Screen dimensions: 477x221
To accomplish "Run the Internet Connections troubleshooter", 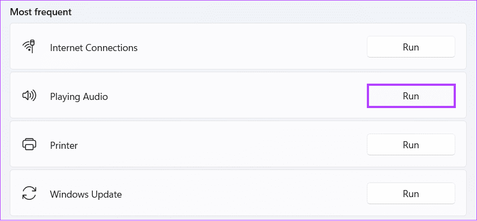I will coord(411,47).
